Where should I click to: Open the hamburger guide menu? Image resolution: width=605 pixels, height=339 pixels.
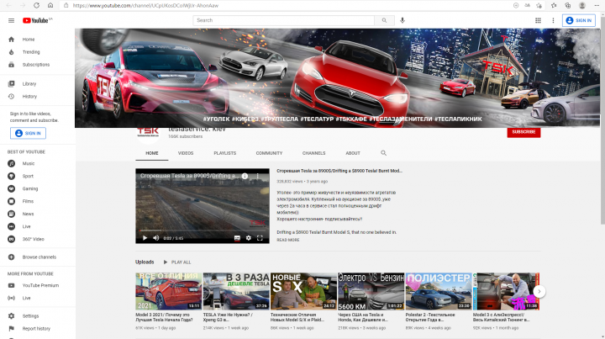point(11,20)
